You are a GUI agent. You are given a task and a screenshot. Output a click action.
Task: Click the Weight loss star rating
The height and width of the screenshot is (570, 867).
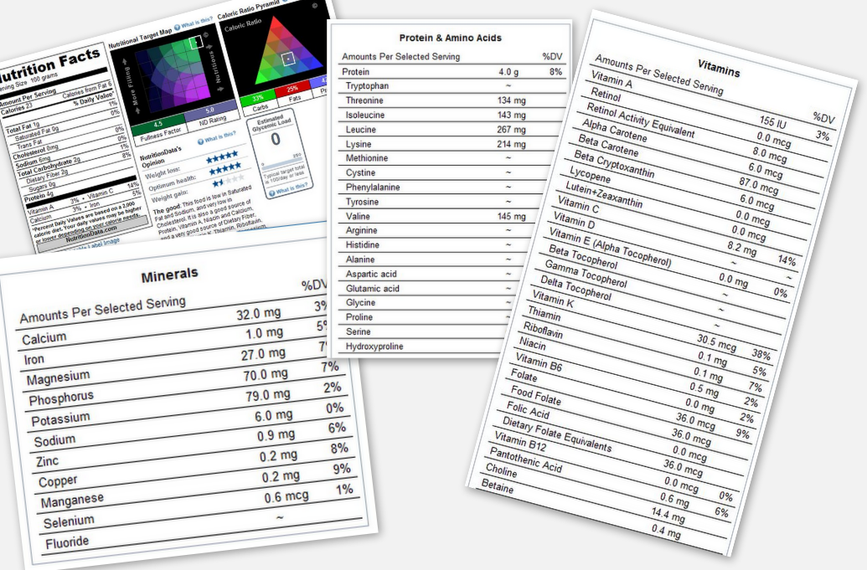coord(222,157)
